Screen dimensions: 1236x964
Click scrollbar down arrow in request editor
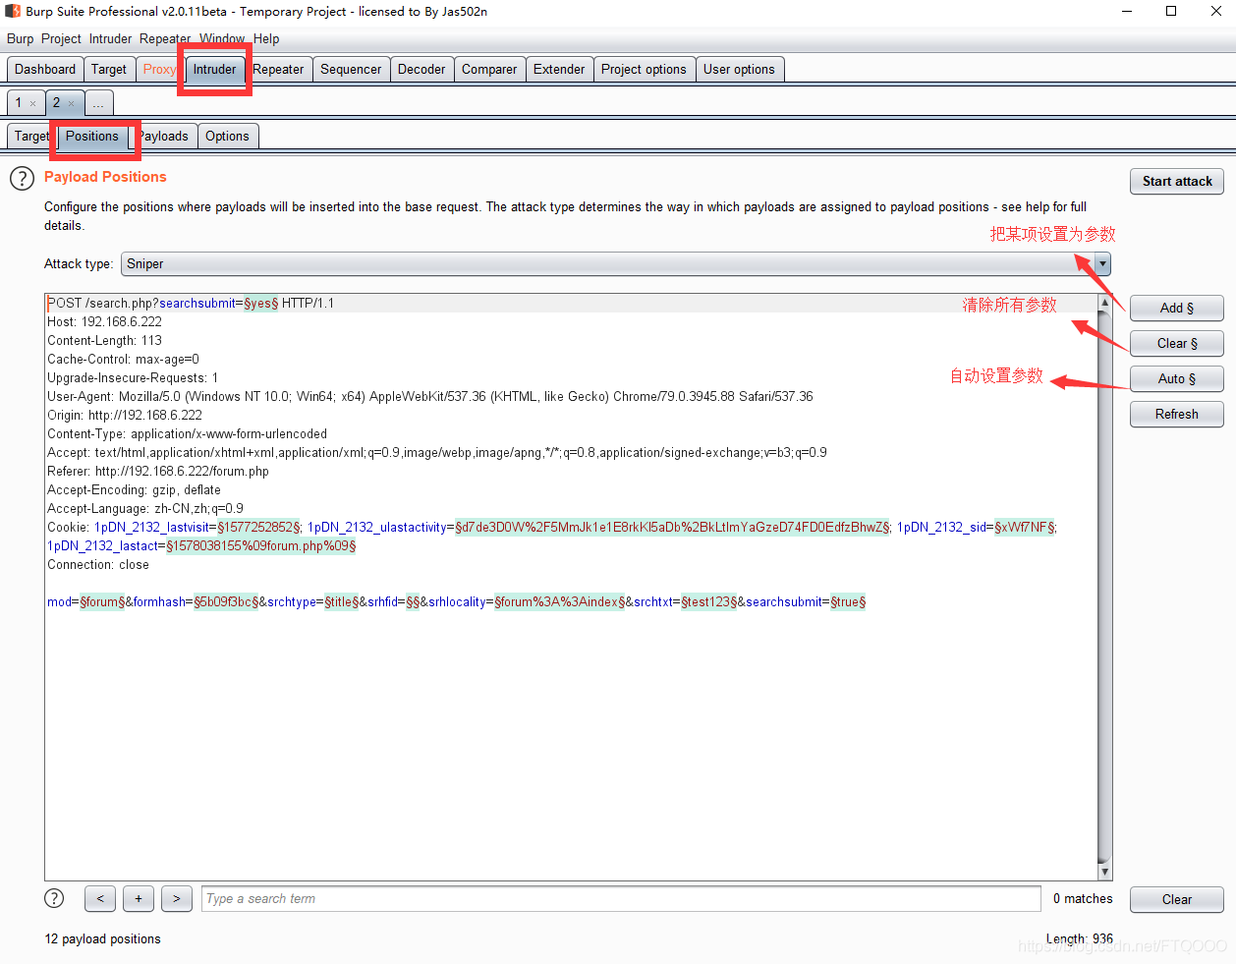[x=1105, y=872]
